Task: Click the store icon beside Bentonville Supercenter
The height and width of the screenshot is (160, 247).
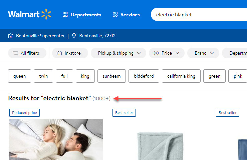Action: tap(11, 36)
